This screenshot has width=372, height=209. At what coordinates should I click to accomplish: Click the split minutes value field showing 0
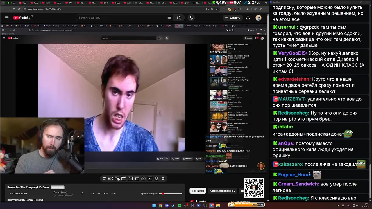point(82,194)
